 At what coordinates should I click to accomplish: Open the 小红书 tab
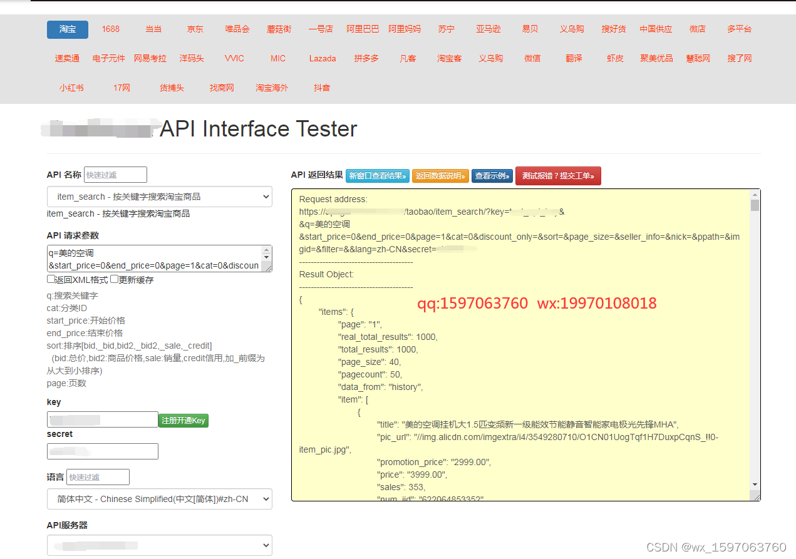[x=71, y=88]
